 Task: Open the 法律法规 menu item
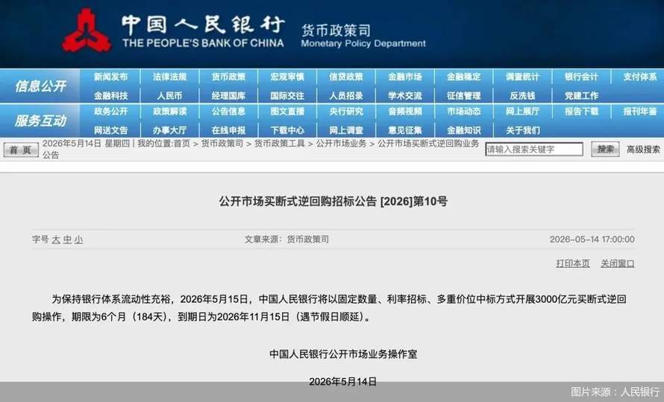tap(170, 77)
